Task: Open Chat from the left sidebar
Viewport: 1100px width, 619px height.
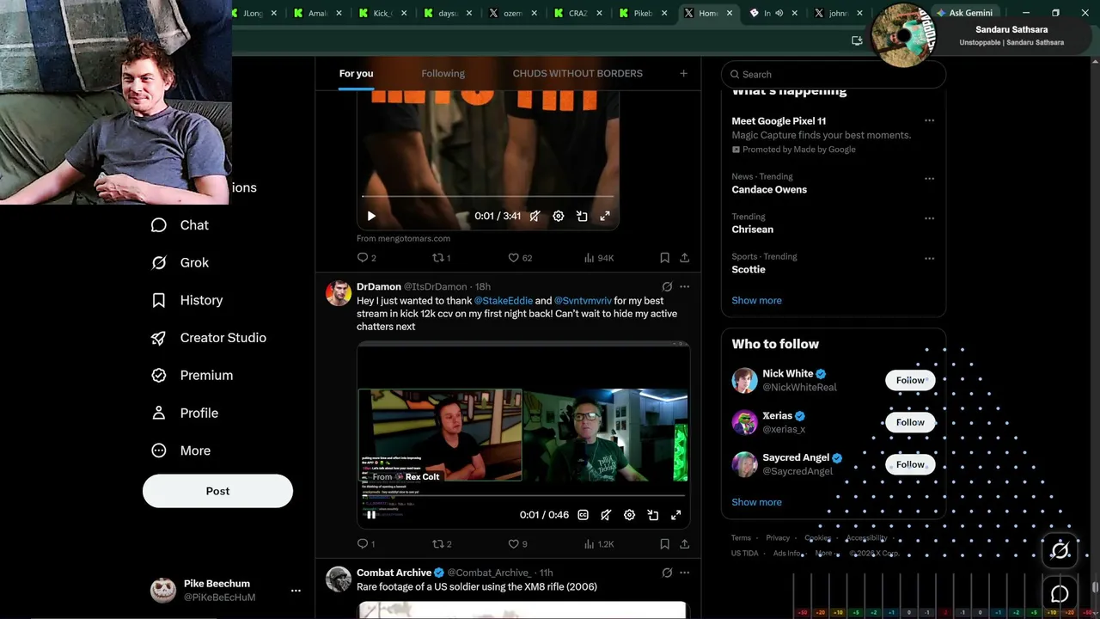Action: click(x=180, y=225)
